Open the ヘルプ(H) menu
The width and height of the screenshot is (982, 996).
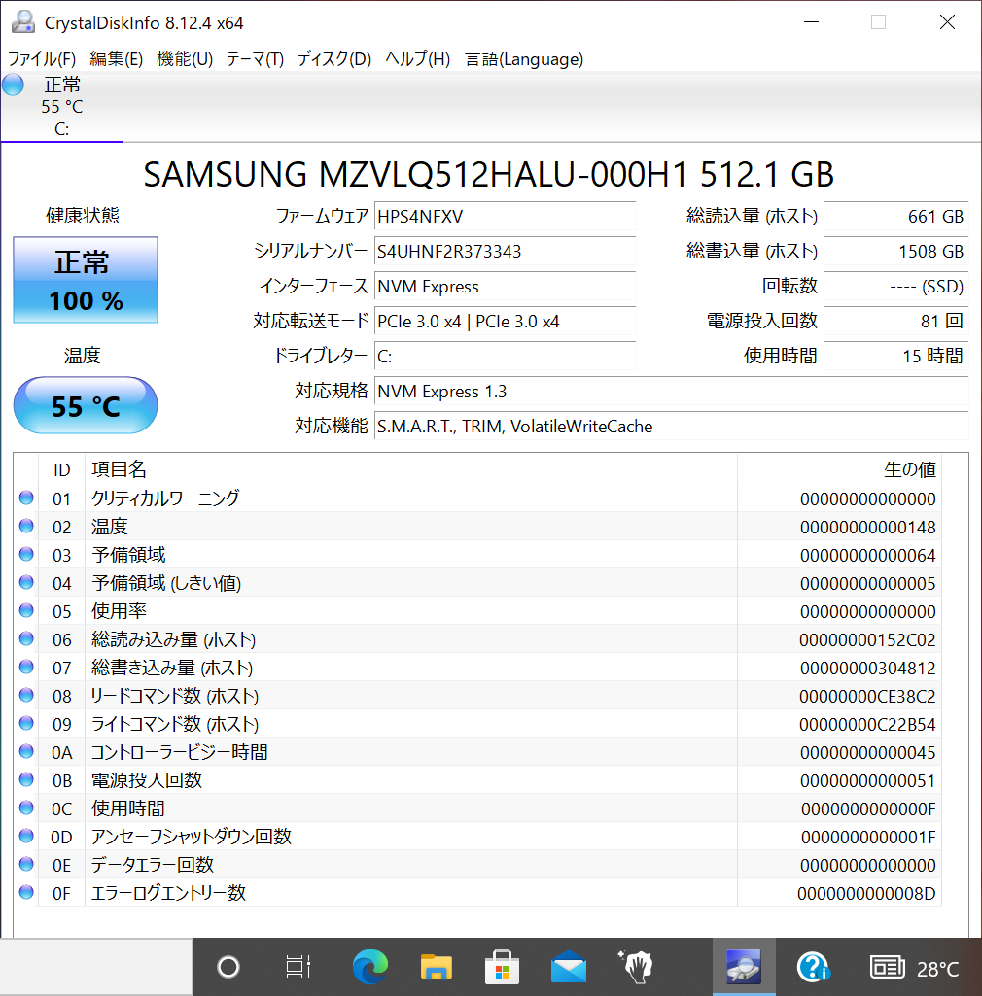point(417,59)
